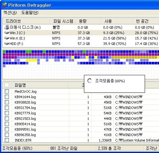Click the 불명 file system cell
This screenshot has height=153, width=159.
56,27
